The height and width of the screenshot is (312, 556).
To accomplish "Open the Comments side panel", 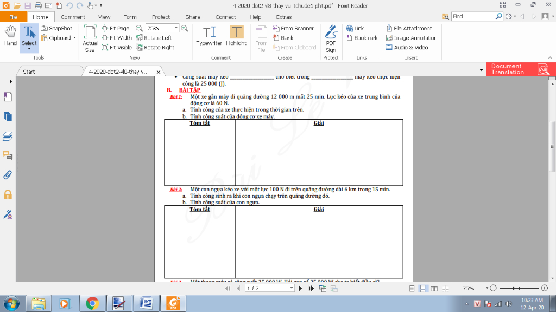I will pyautogui.click(x=8, y=155).
